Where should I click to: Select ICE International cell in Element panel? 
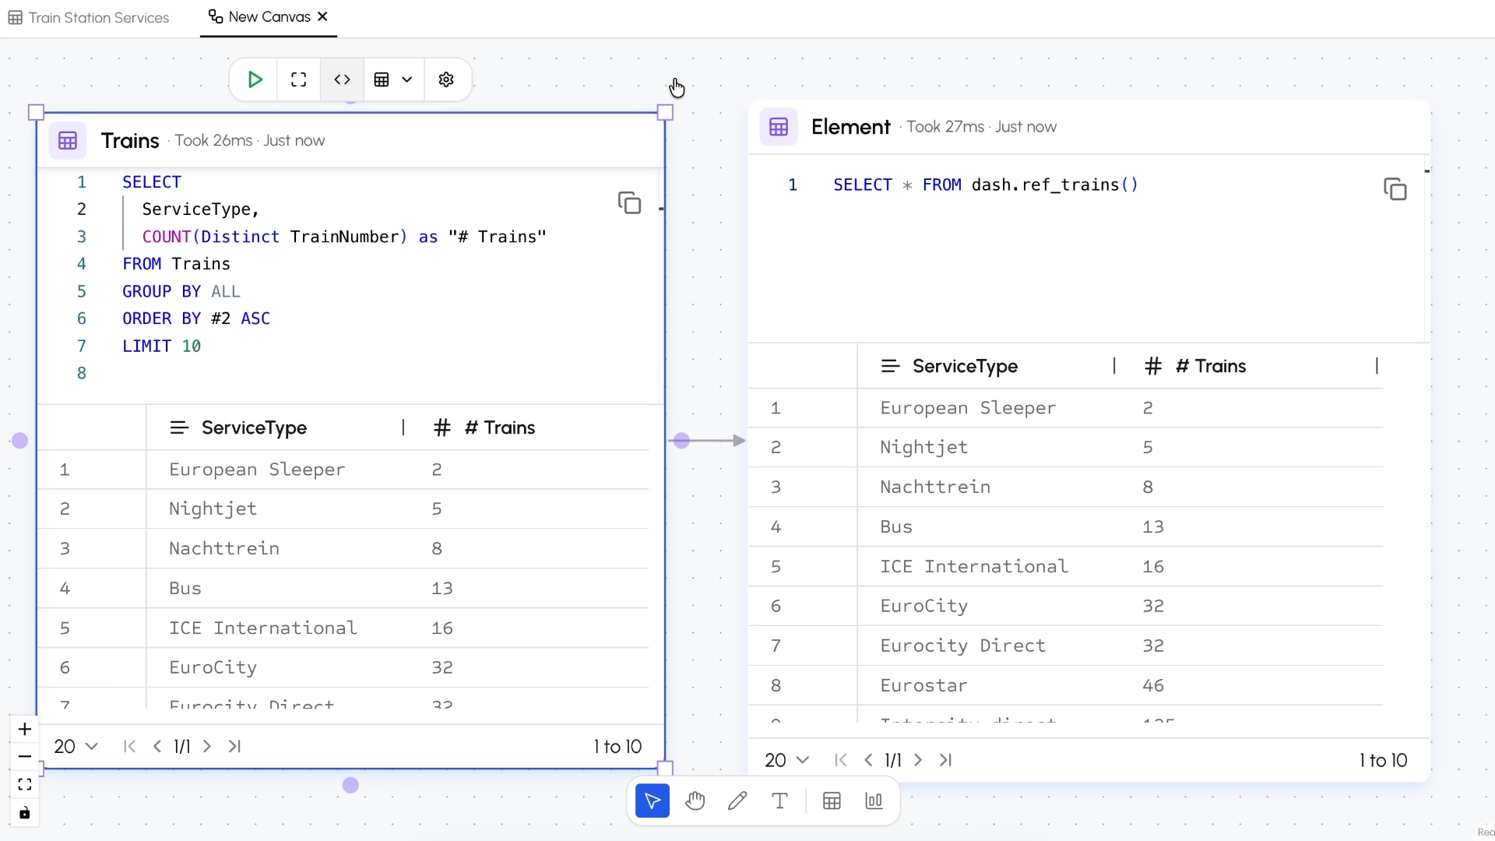974,566
